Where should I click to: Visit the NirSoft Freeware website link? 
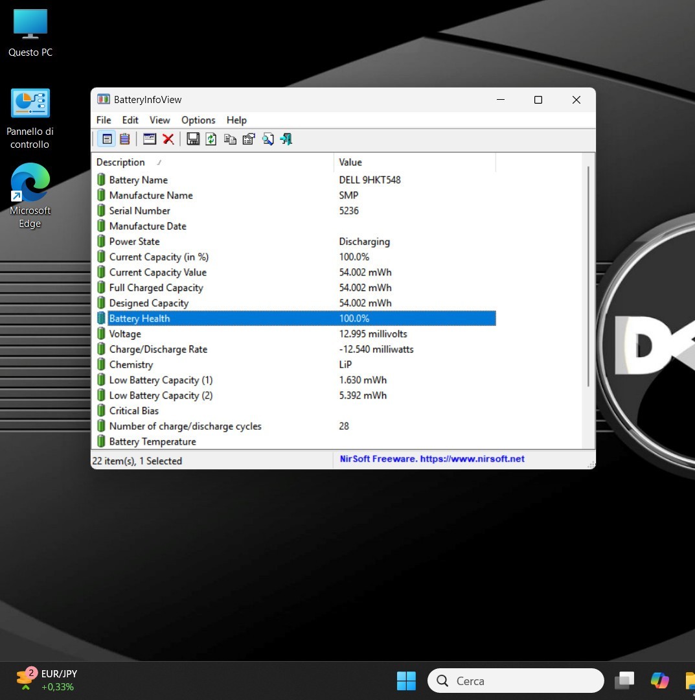432,459
